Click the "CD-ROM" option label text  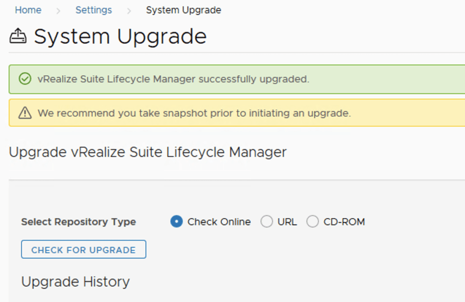click(344, 222)
